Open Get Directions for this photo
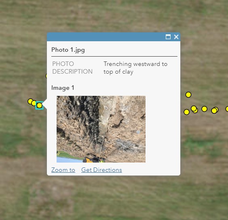The width and height of the screenshot is (228, 220). [101, 170]
